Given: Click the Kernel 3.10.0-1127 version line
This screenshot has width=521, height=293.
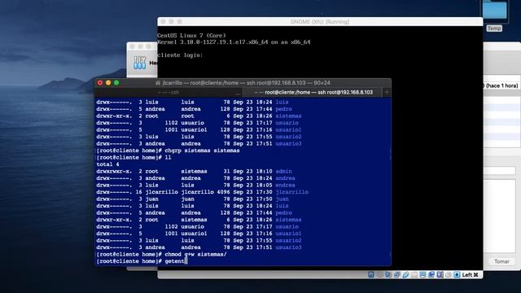Looking at the screenshot, I should (234, 42).
